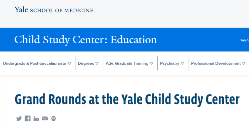Expand triangle beside Adv. Graduate Training
Viewport: 249px width, 131px height.
click(152, 63)
